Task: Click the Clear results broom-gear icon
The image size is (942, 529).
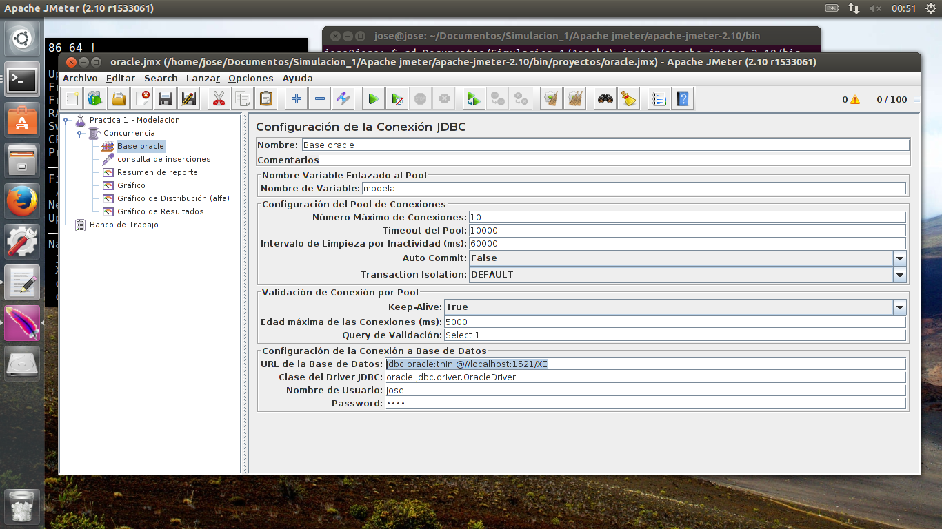Action: point(551,99)
